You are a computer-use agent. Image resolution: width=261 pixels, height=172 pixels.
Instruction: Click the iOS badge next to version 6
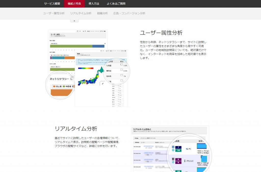pyautogui.click(x=173, y=159)
